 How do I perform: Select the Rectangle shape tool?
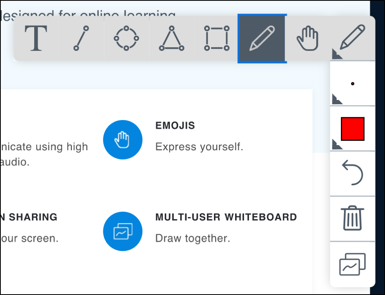[217, 38]
